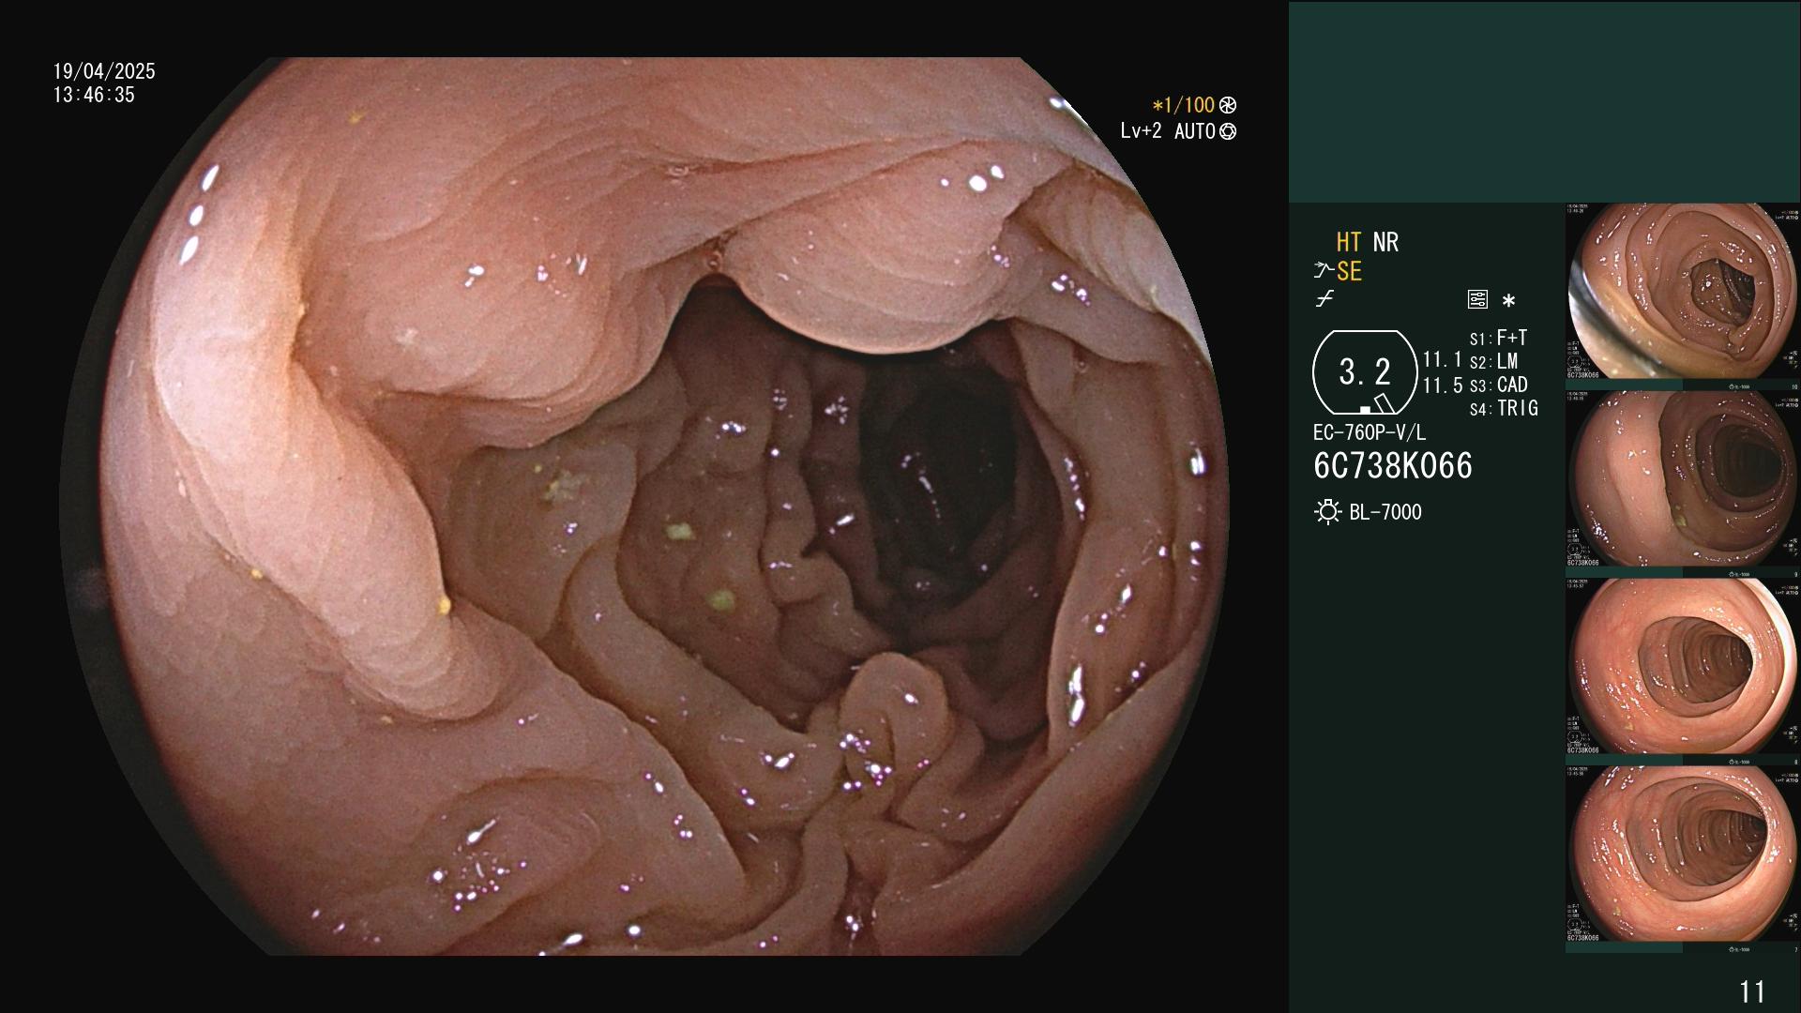This screenshot has height=1013, width=1801.
Task: Open the first thumbnail labeled 10
Action: [1683, 292]
